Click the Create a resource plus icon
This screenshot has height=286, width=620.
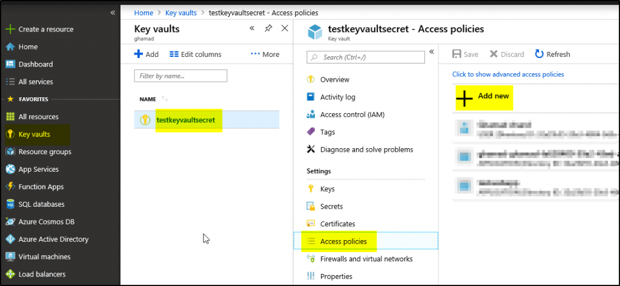[x=10, y=29]
